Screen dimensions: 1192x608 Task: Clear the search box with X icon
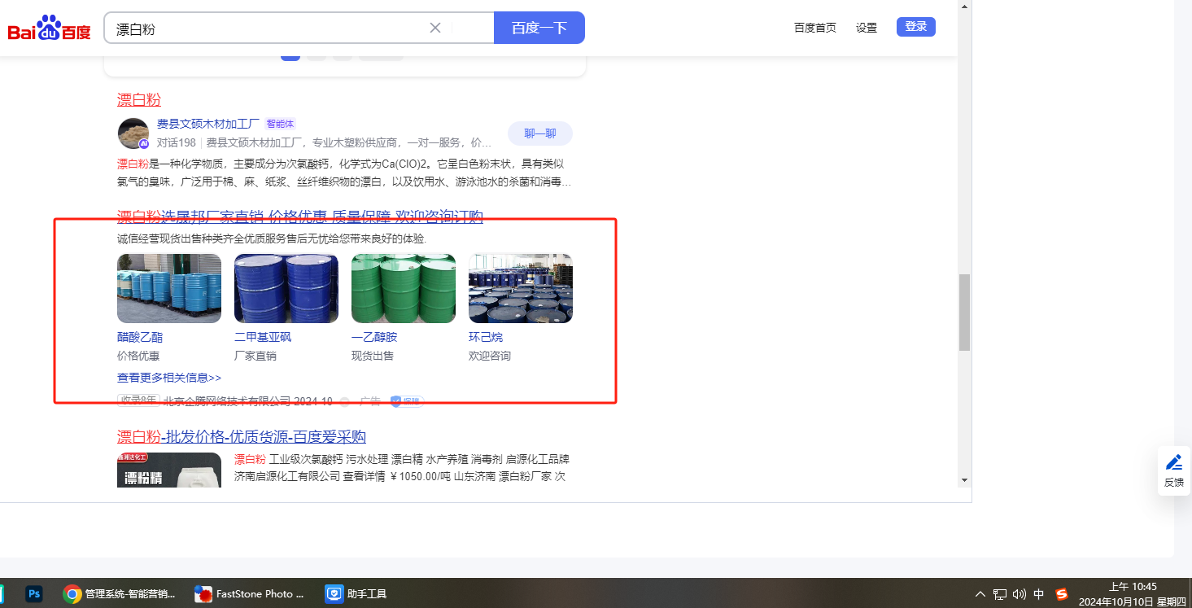(435, 28)
